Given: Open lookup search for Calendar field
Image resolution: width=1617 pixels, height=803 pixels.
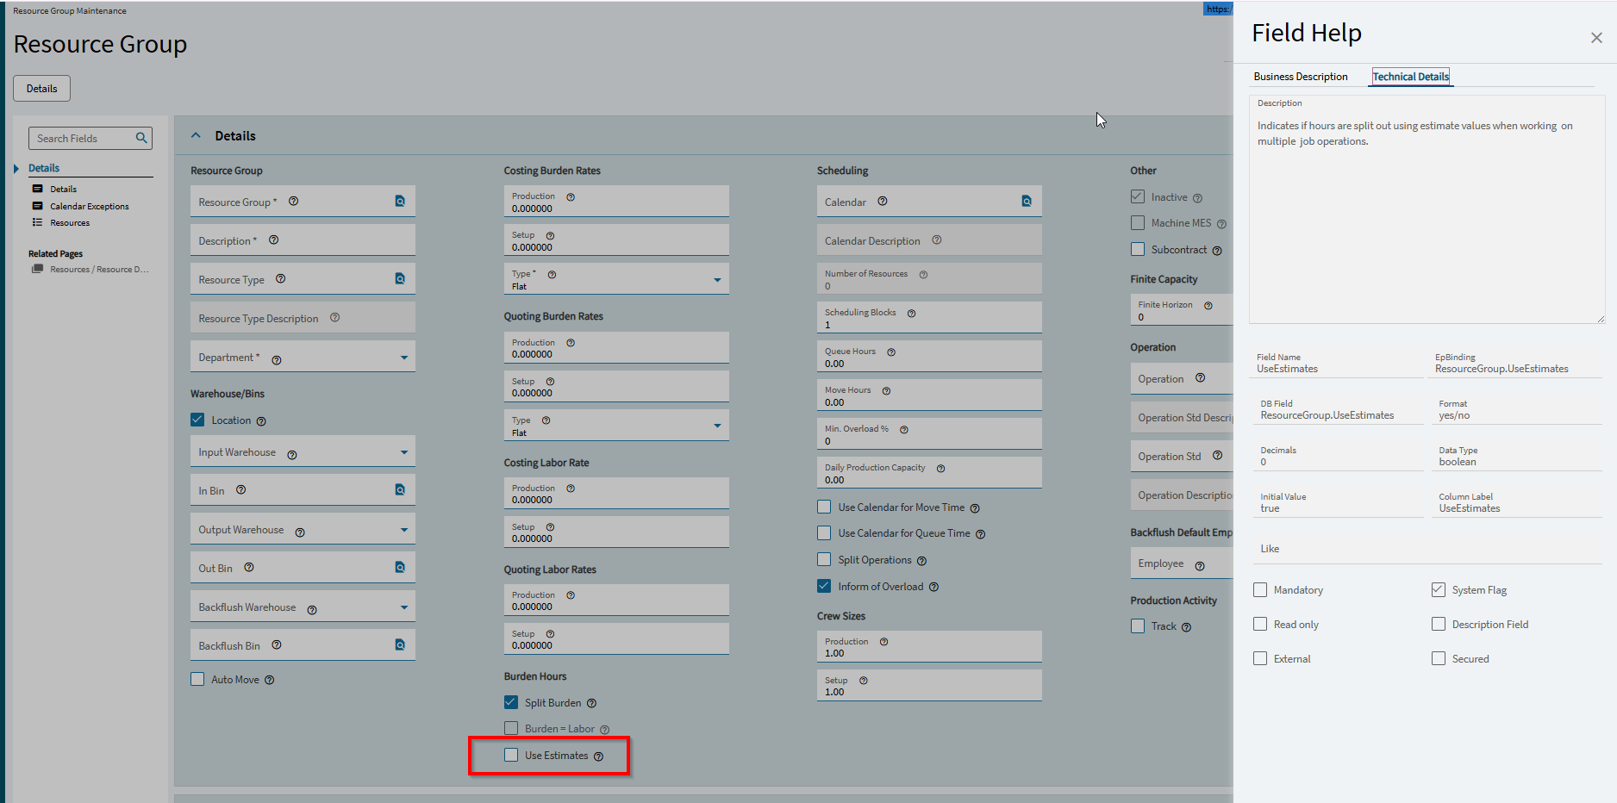Looking at the screenshot, I should point(1027,201).
